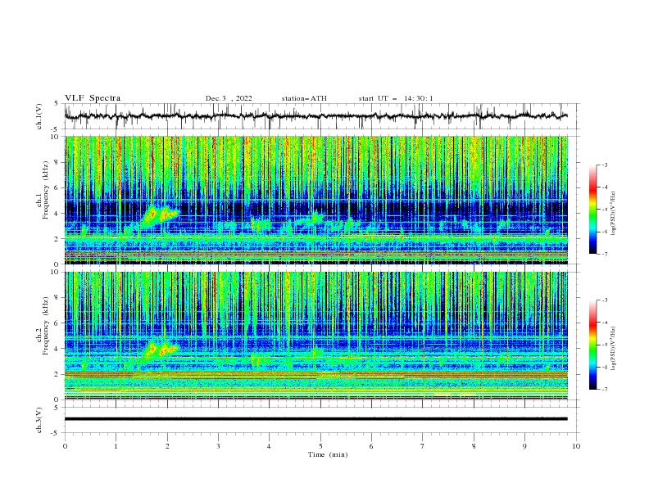Screen dimensions: 649x501
Task: Click the bright chorus burst in ch.1 spectrogram
Action: [x=159, y=215]
